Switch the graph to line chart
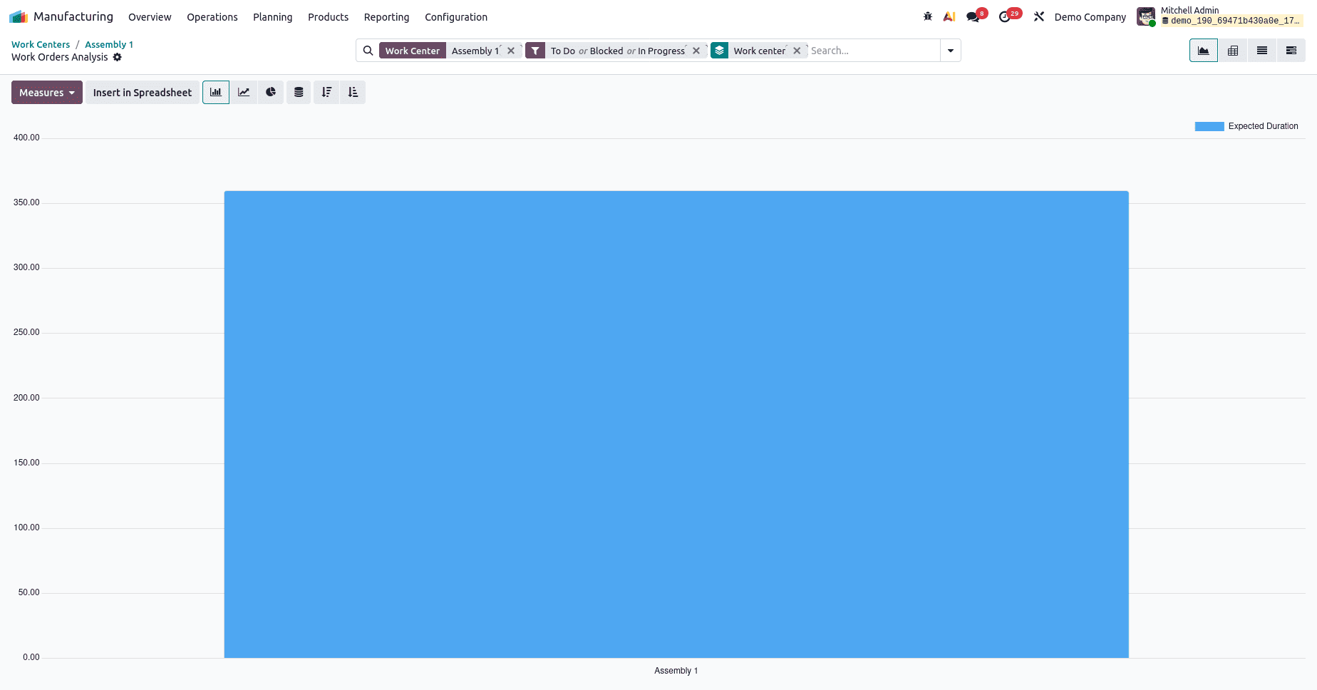The height and width of the screenshot is (690, 1317). pyautogui.click(x=243, y=92)
